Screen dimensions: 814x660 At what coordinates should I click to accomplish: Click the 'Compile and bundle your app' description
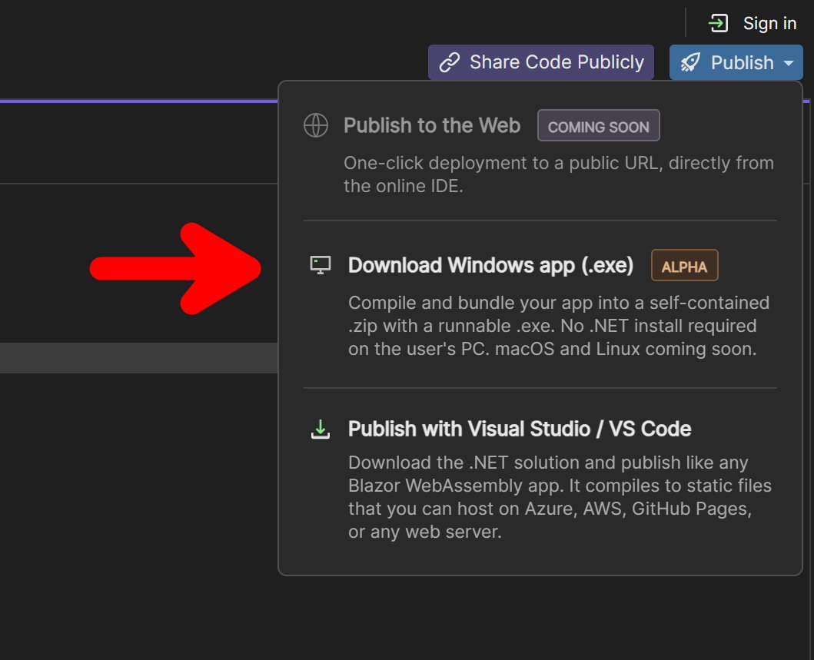(x=559, y=326)
